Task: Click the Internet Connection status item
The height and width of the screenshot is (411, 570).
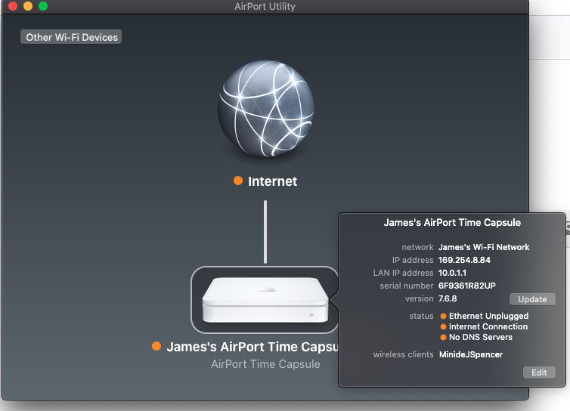Action: (x=488, y=326)
